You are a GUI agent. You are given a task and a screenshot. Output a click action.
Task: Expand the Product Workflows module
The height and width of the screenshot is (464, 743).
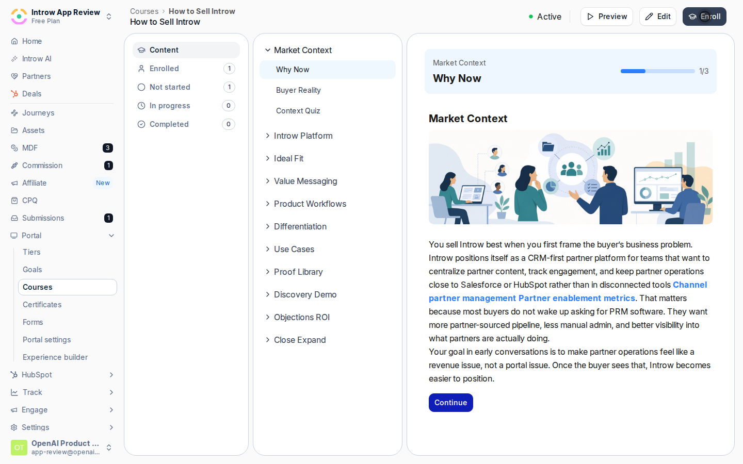coord(268,204)
